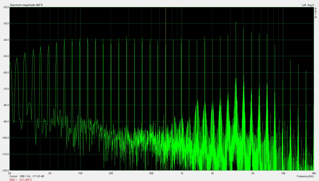This screenshot has width=319, height=181.
Task: Click the '-80.0' y-axis label
Action: coord(6,105)
